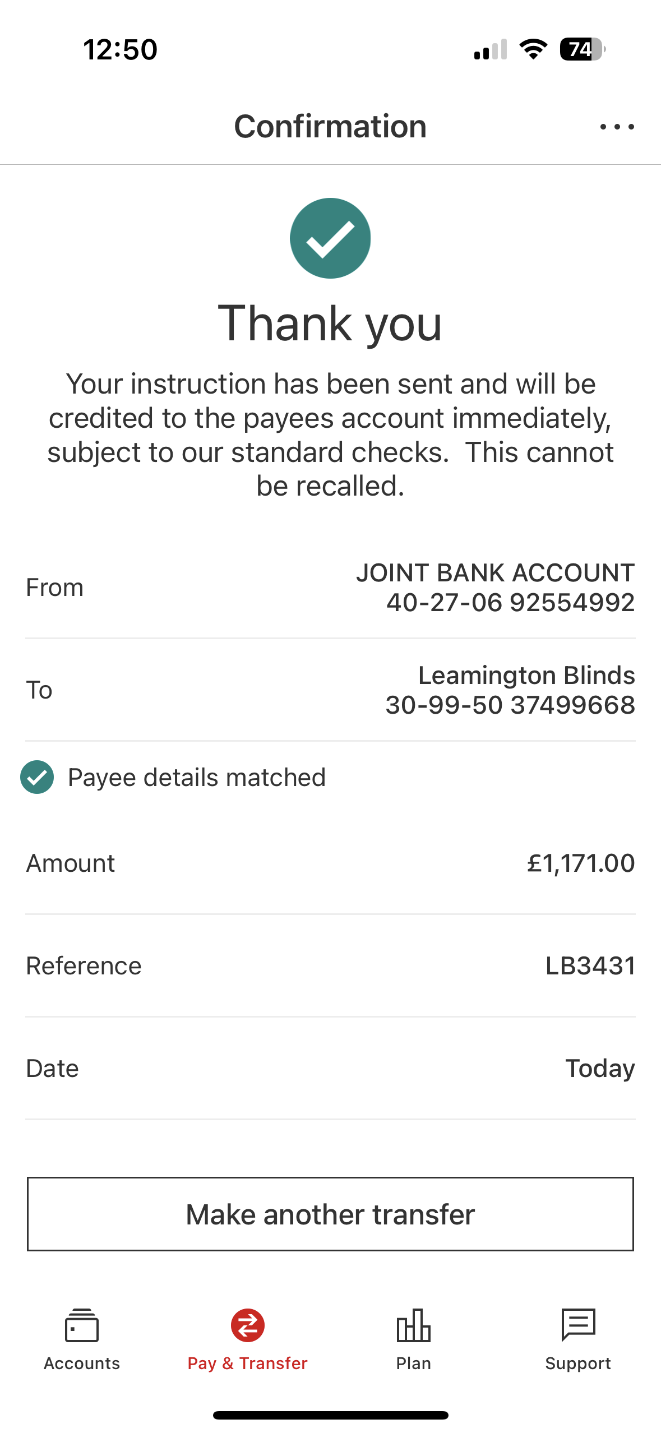This screenshot has width=661, height=1433.
Task: Tap the Wi-Fi status icon
Action: [533, 49]
